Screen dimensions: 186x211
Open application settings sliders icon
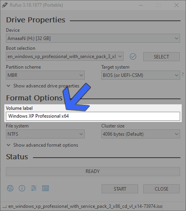34,188
